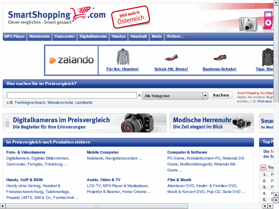
Task: Click the SmartShopping.com logo
Action: pyautogui.click(x=56, y=16)
